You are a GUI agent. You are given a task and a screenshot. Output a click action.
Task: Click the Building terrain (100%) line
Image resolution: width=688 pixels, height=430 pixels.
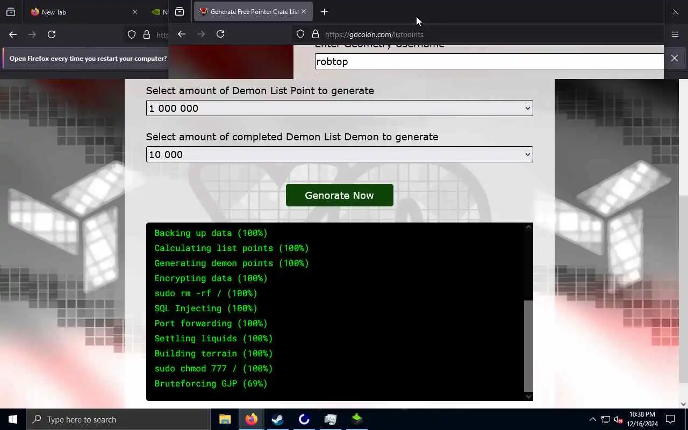click(213, 353)
